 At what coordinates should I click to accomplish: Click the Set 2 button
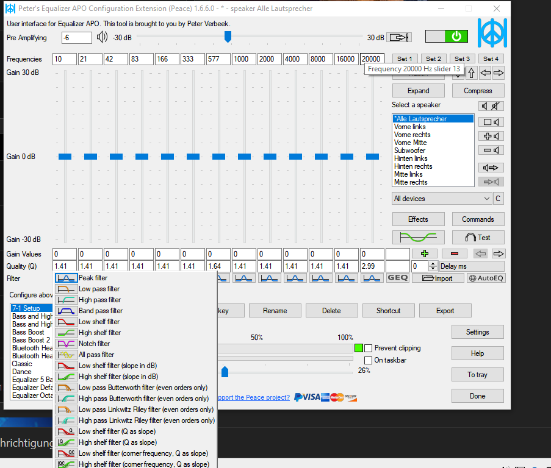(x=433, y=58)
